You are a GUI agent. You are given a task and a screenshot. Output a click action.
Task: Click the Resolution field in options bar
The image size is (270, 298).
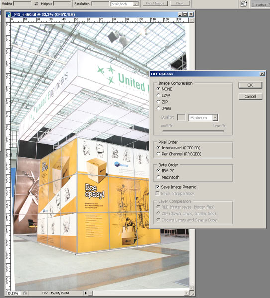pyautogui.click(x=100, y=3)
